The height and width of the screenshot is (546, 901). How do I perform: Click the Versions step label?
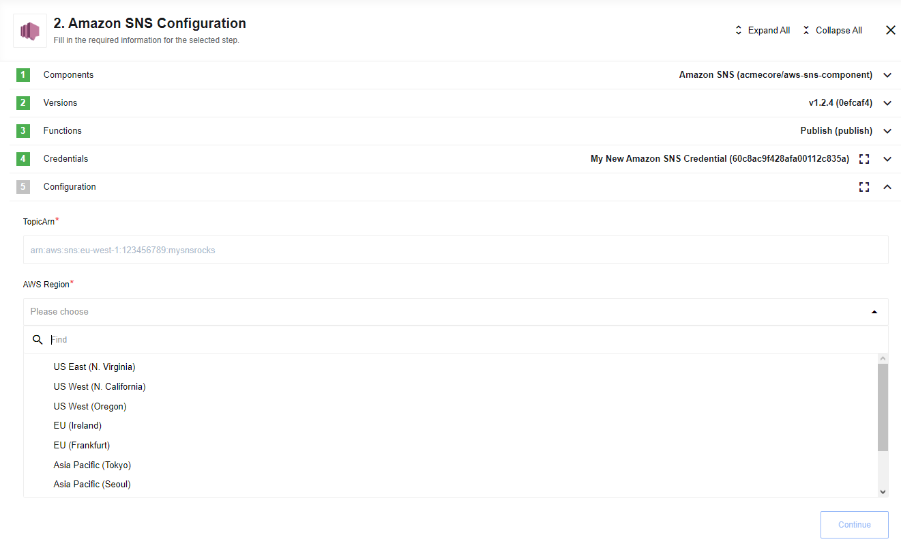pyautogui.click(x=60, y=103)
